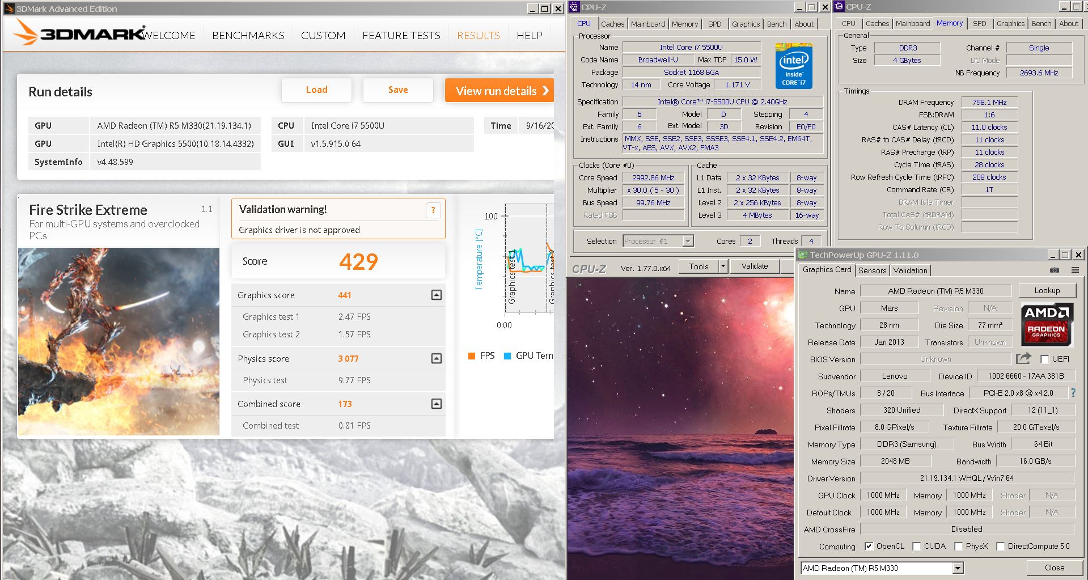Click the GPU-Z title bar icon
Screen dimensions: 1088x580
803,255
